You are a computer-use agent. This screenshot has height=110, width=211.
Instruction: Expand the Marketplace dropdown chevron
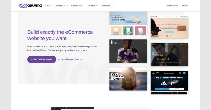pyautogui.click(x=68, y=6)
